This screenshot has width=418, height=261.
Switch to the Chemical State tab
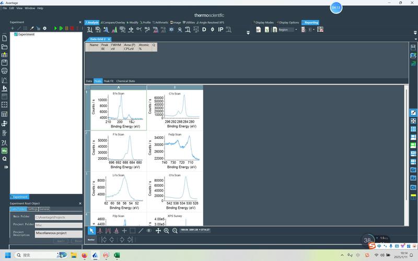[x=125, y=81]
